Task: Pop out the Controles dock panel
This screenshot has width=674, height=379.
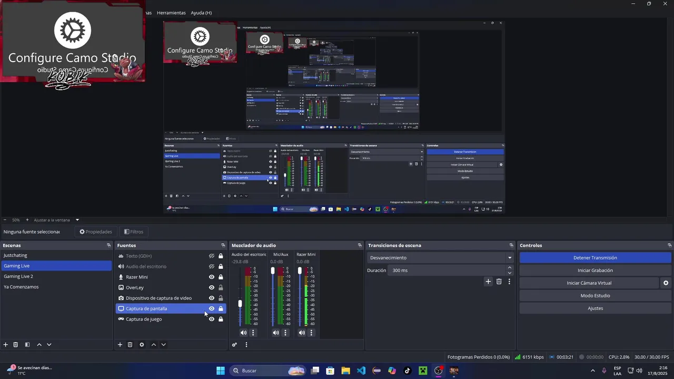Action: [x=670, y=245]
